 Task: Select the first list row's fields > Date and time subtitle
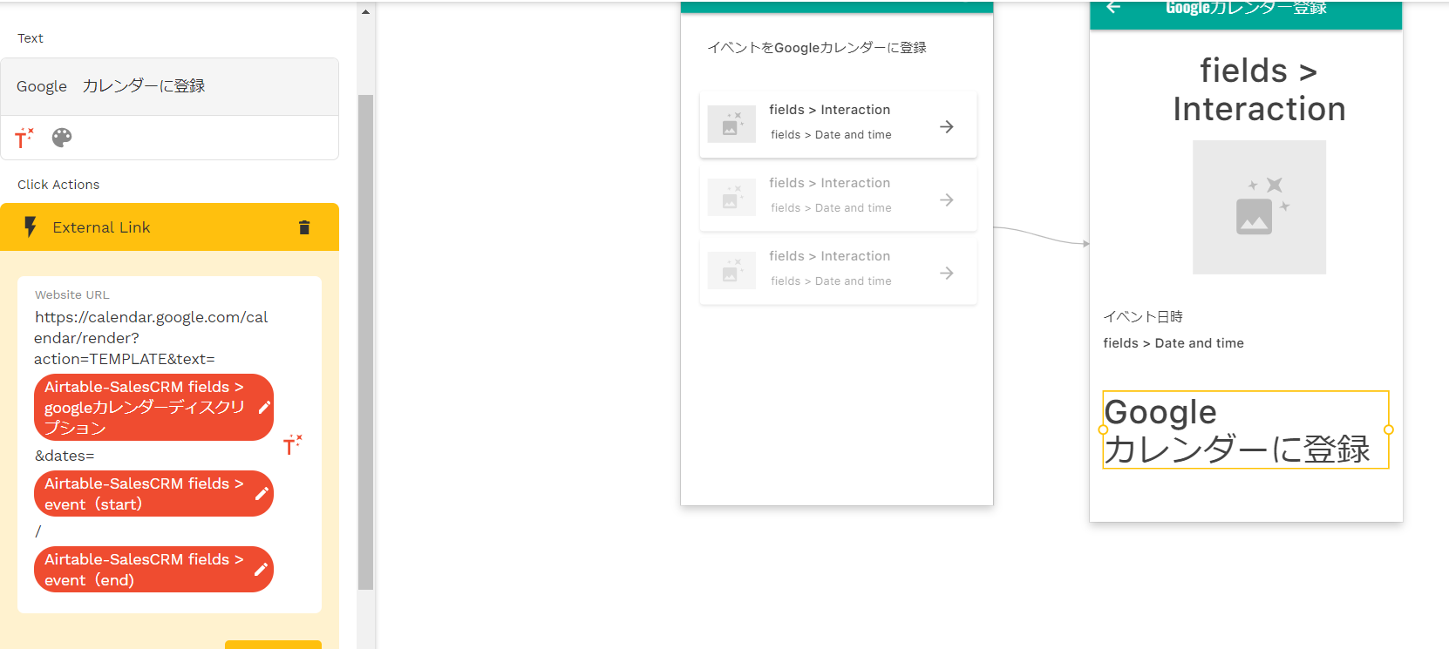click(x=831, y=135)
